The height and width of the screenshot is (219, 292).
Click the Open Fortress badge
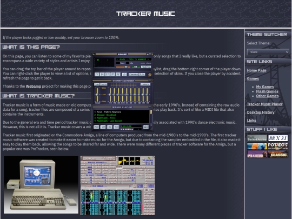[257, 154]
